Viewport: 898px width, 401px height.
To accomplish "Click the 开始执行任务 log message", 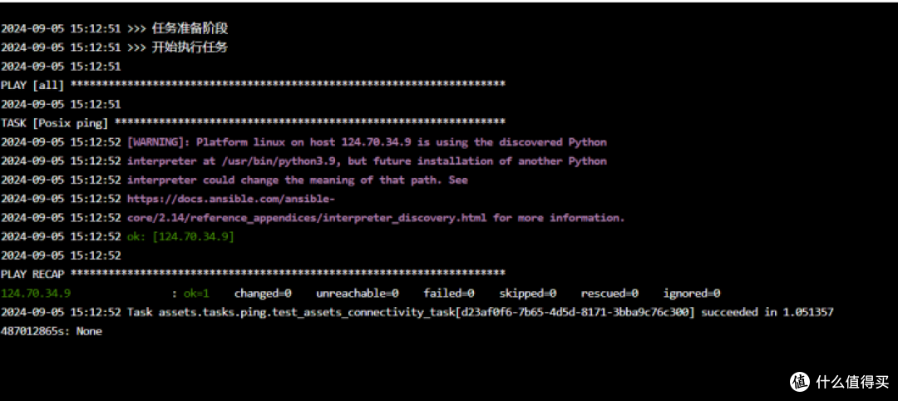I will tap(190, 47).
